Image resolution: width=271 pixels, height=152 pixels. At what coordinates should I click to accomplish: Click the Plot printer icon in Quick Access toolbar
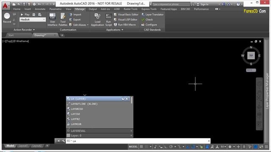[34, 4]
